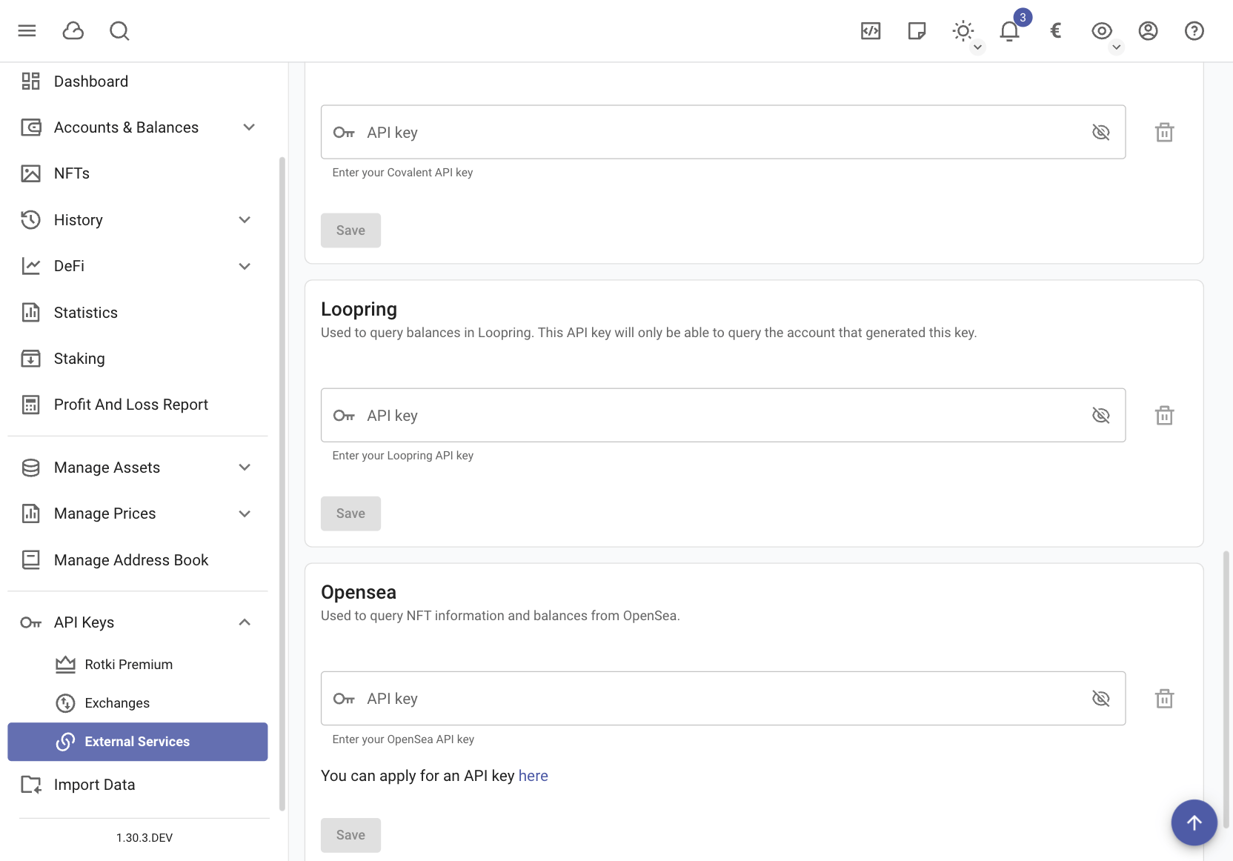The height and width of the screenshot is (861, 1233).
Task: Click the Manage Address Book icon
Action: (x=30, y=560)
